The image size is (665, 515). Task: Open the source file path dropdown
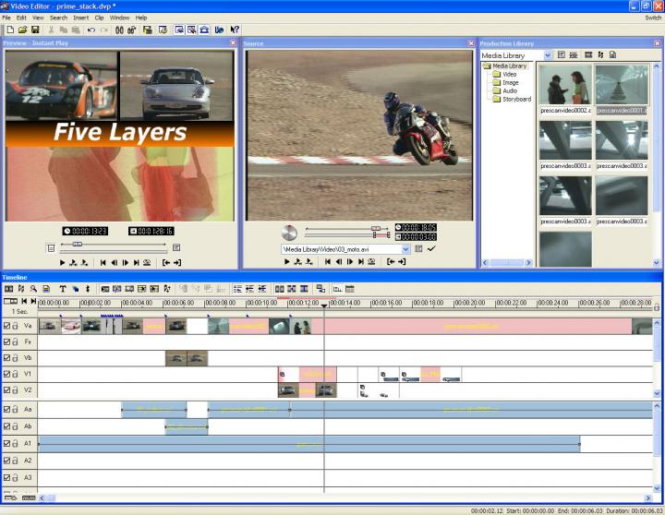pyautogui.click(x=405, y=249)
